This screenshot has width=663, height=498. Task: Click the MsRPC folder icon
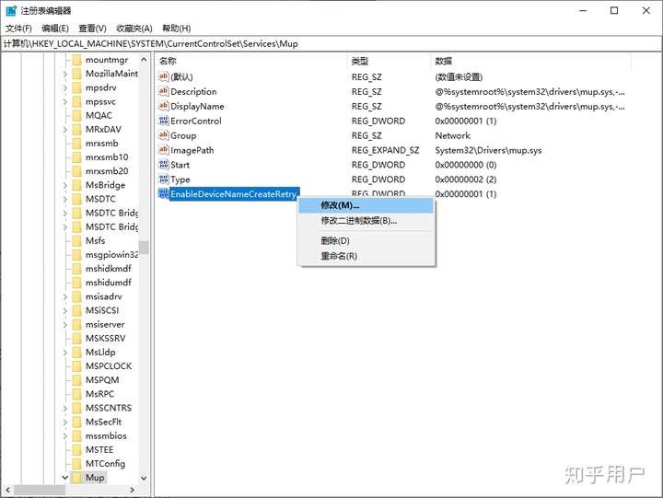pyautogui.click(x=76, y=394)
